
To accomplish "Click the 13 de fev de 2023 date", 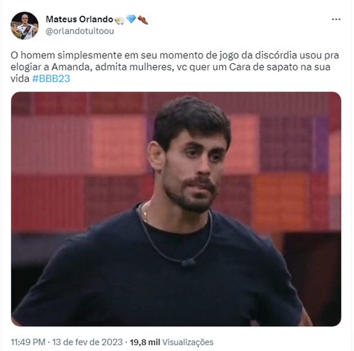I will 88,342.
